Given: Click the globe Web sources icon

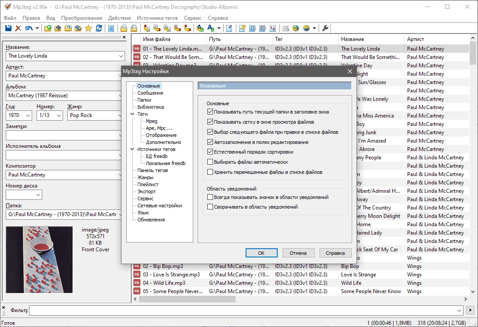Looking at the screenshot, I should (295, 28).
